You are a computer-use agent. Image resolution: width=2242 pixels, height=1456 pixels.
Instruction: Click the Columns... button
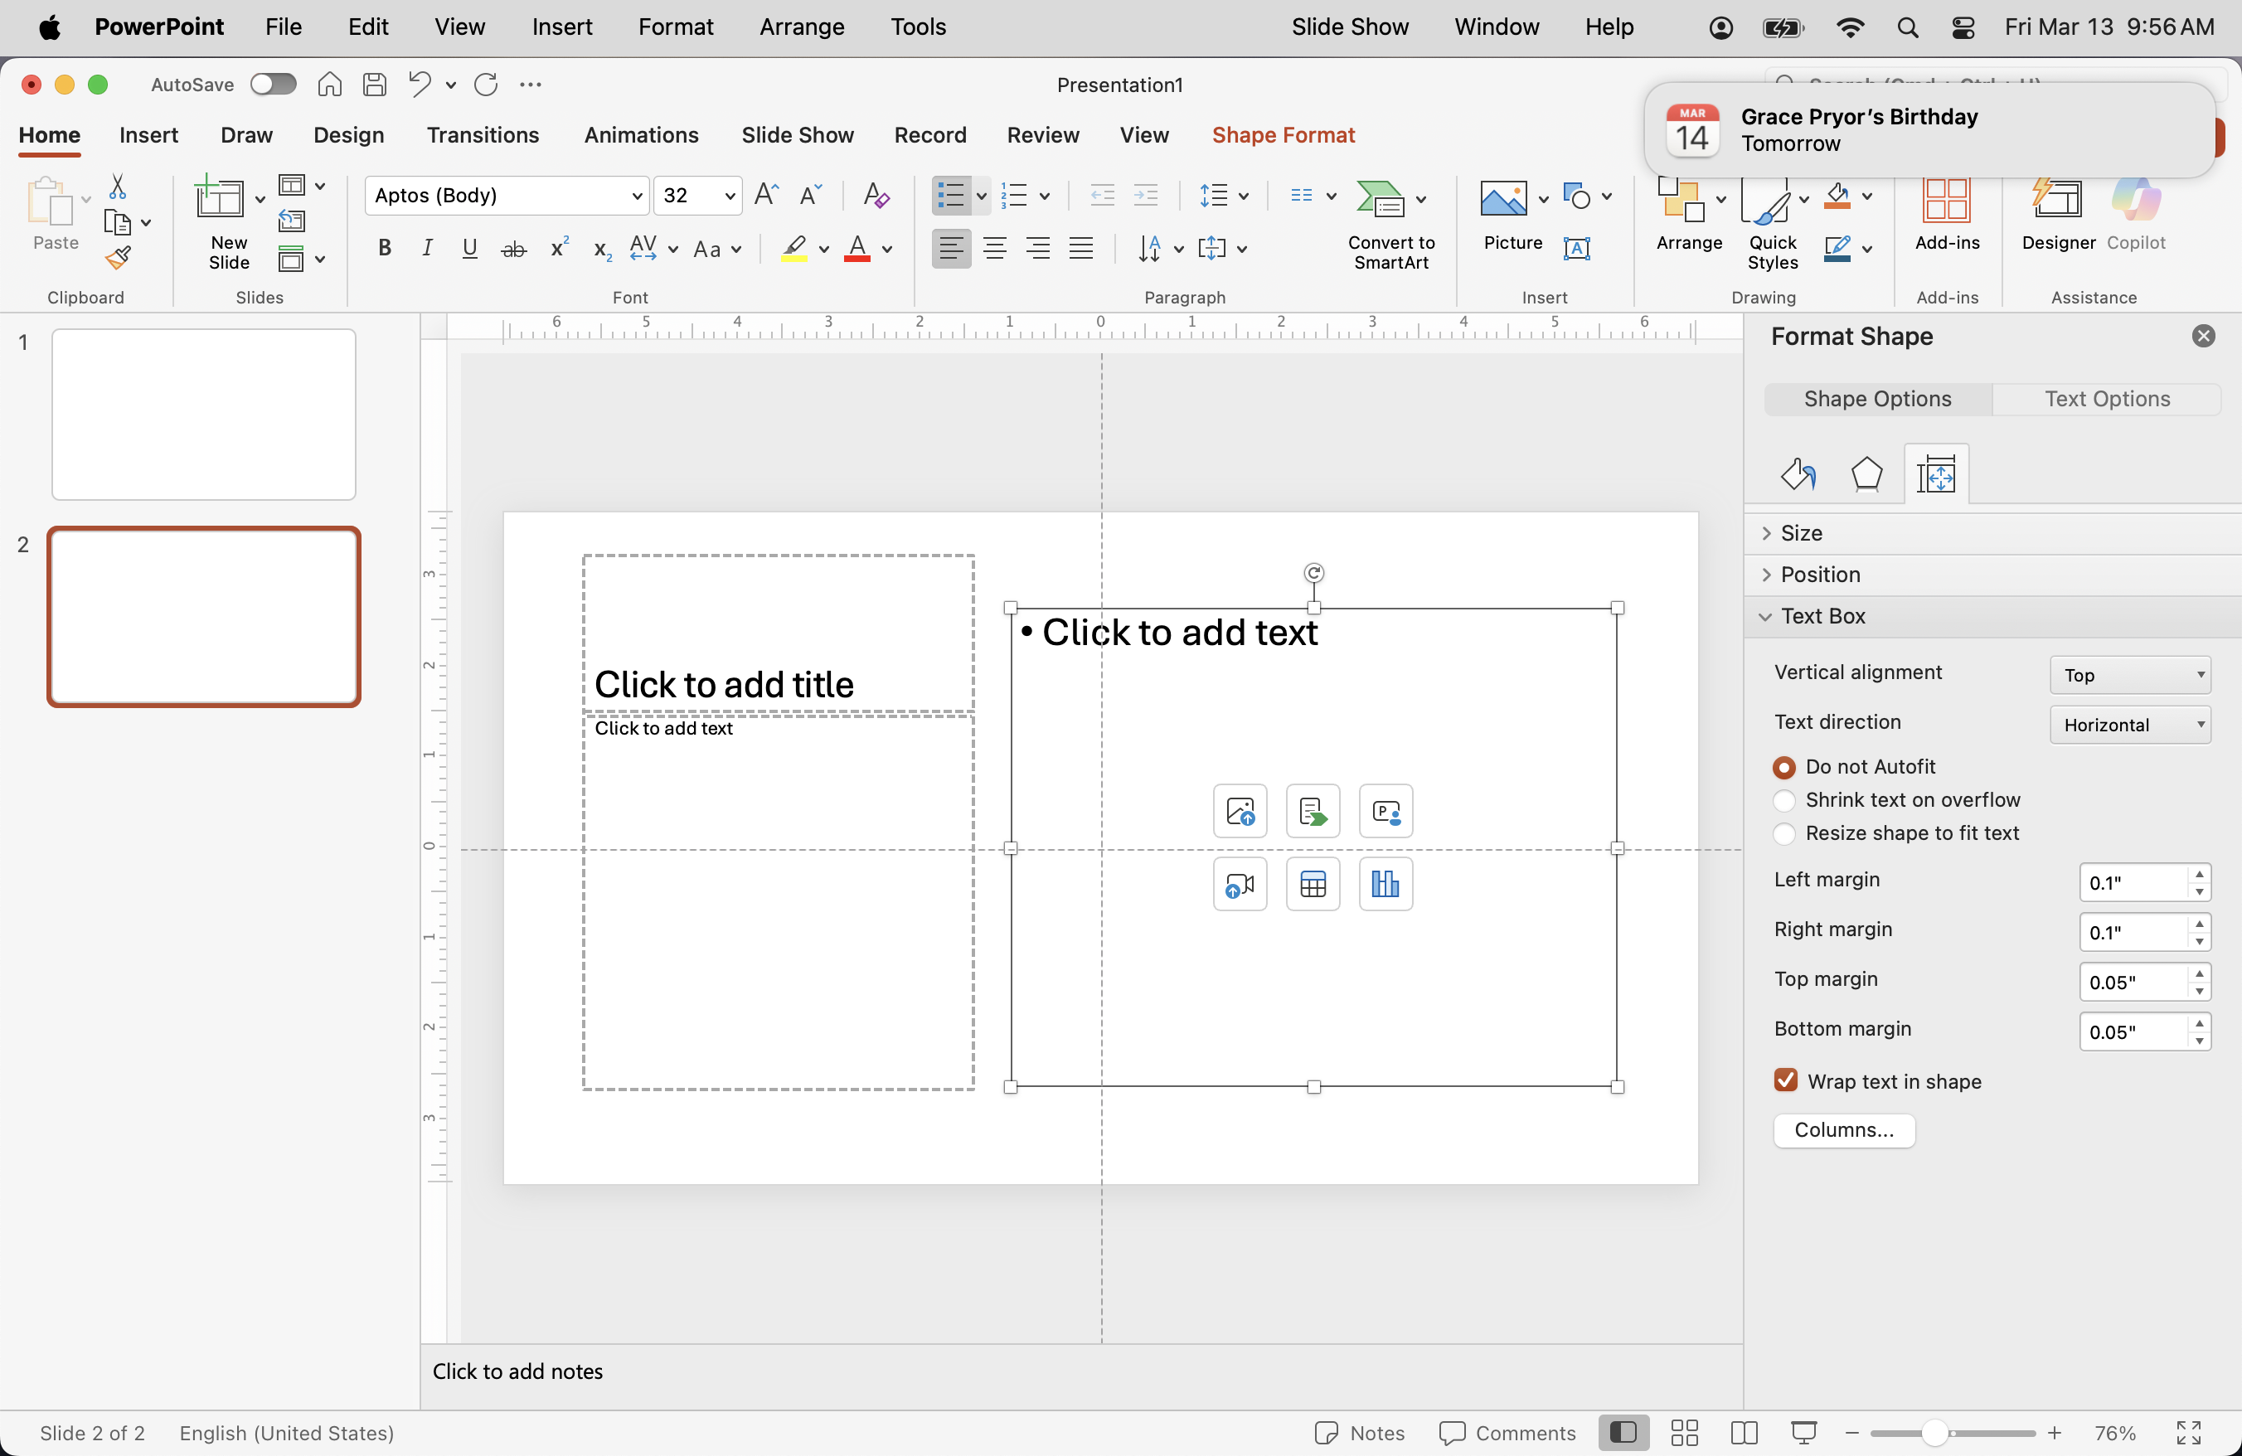(x=1843, y=1130)
